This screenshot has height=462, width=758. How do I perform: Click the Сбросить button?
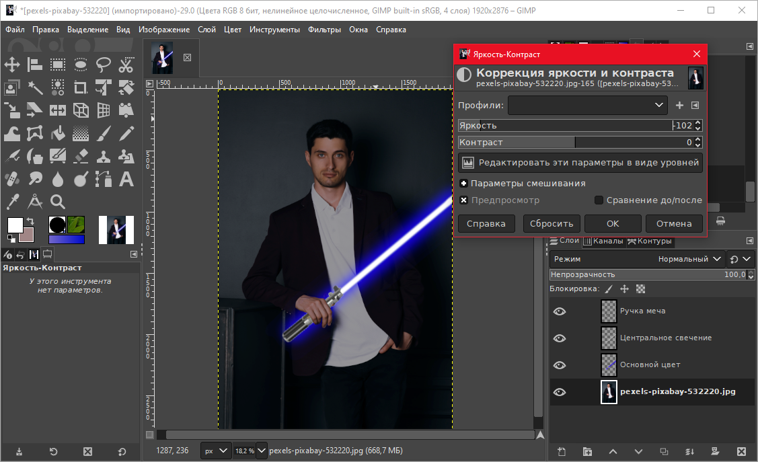point(552,224)
